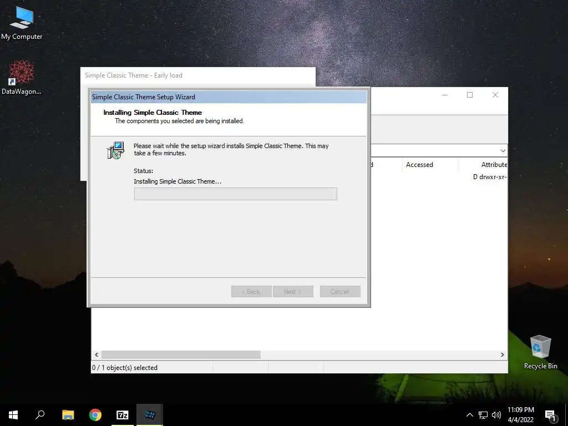
Task: Open My Computer desktop icon
Action: pyautogui.click(x=22, y=23)
